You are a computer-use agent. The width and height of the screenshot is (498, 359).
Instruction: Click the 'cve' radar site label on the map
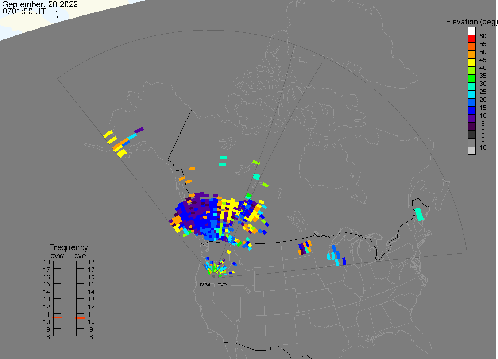coord(222,284)
